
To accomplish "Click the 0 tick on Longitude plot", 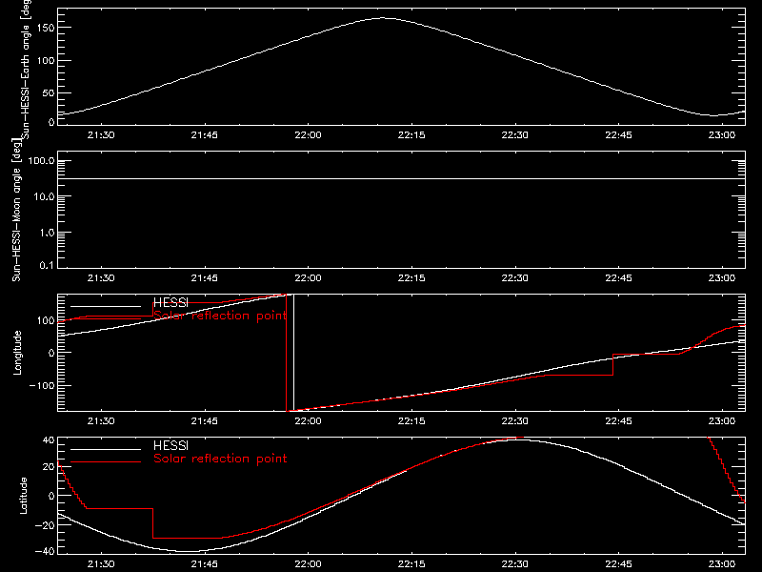I will (x=51, y=353).
